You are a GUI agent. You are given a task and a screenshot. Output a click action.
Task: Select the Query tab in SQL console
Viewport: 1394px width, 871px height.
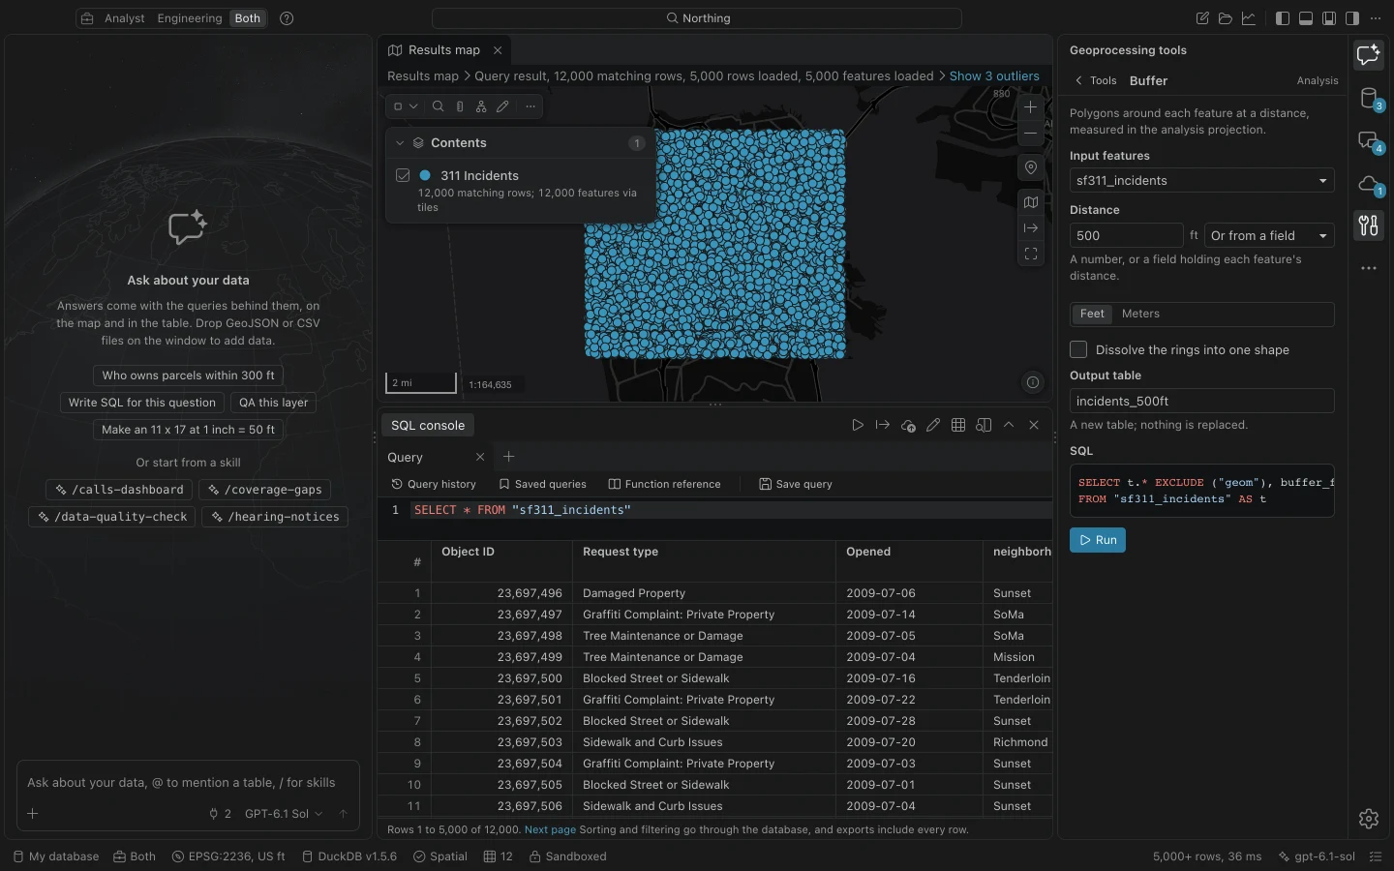[406, 457]
